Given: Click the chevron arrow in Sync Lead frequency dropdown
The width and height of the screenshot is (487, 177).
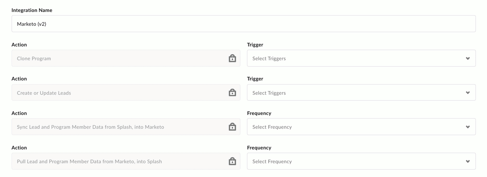Looking at the screenshot, I should coord(468,127).
